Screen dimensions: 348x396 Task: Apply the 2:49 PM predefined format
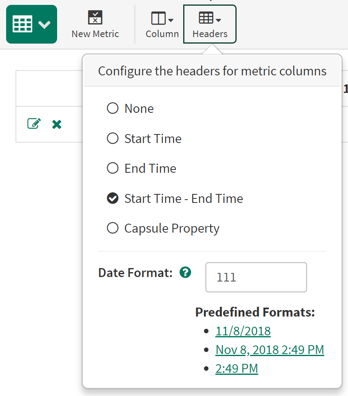[x=237, y=368]
